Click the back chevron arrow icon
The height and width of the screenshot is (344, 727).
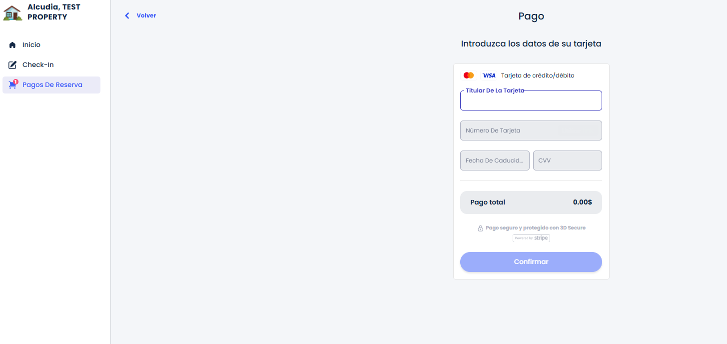(x=127, y=15)
